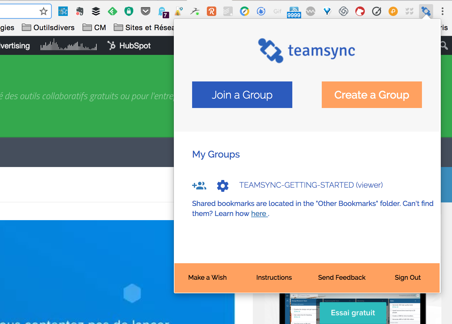Viewport: 452px width, 324px height.
Task: Open the 'here' link about shared bookmarks
Action: point(259,213)
